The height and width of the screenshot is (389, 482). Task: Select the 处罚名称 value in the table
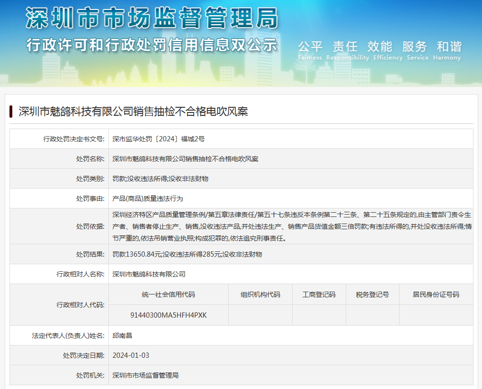pyautogui.click(x=185, y=159)
